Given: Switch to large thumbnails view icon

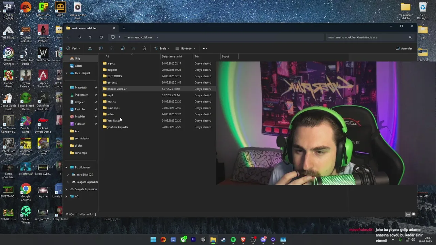Looking at the screenshot, I should tap(414, 214).
